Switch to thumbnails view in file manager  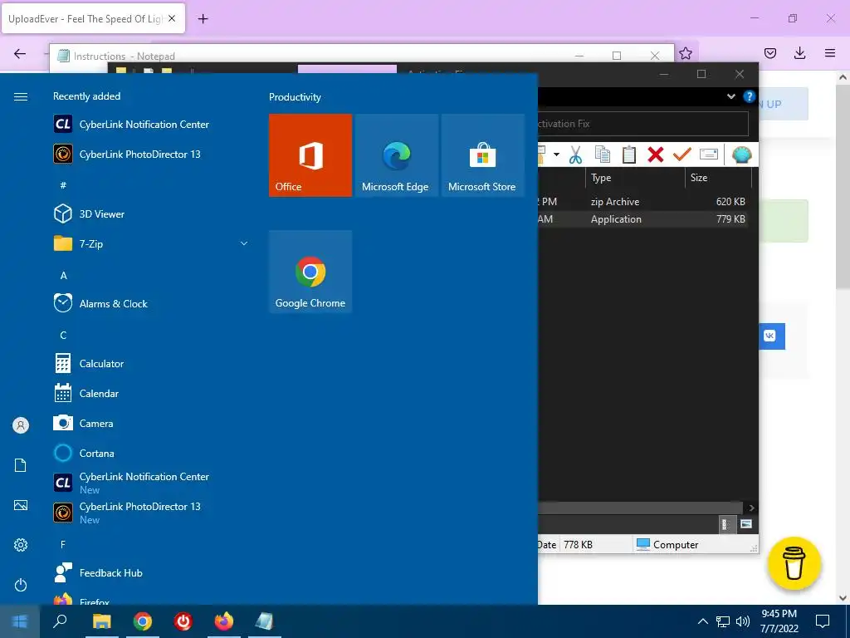pyautogui.click(x=746, y=524)
